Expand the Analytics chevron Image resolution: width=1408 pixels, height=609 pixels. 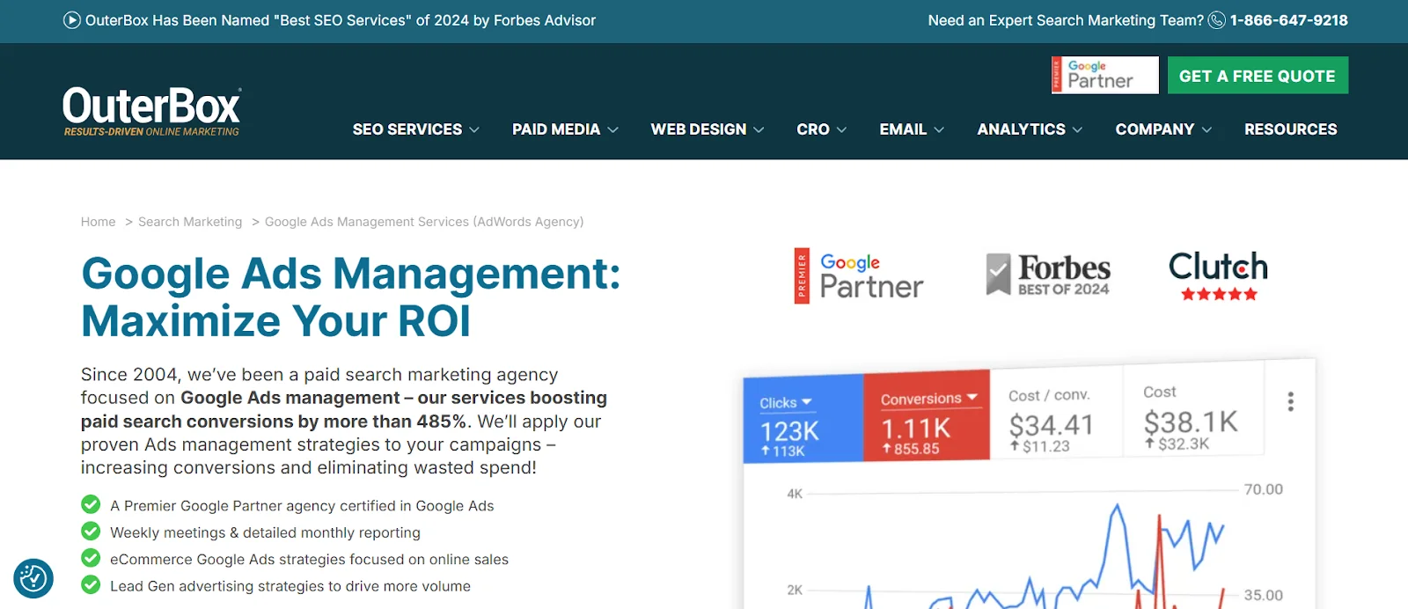point(1077,129)
